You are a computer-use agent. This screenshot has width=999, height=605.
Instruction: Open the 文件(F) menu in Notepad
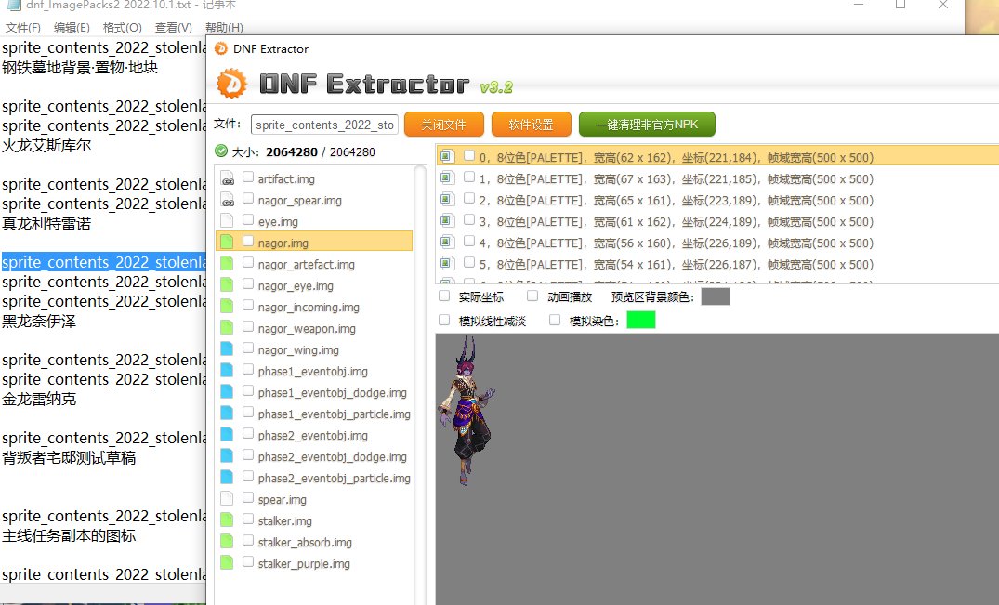[x=23, y=27]
